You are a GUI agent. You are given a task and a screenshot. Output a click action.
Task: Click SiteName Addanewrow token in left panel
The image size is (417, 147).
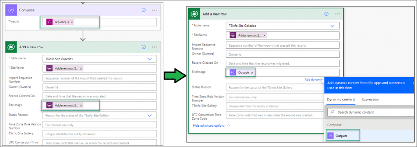click(x=64, y=69)
